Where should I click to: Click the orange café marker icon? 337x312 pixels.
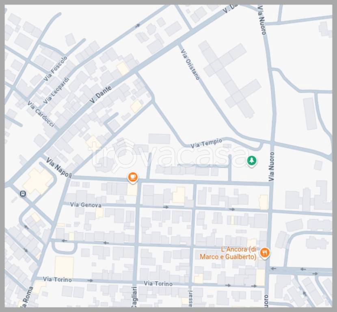(133, 177)
